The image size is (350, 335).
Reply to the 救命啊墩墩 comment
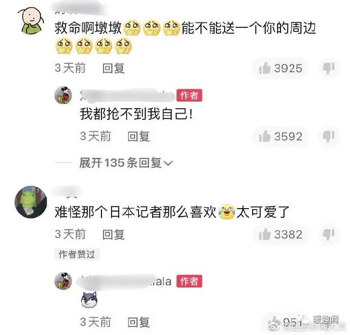(114, 68)
